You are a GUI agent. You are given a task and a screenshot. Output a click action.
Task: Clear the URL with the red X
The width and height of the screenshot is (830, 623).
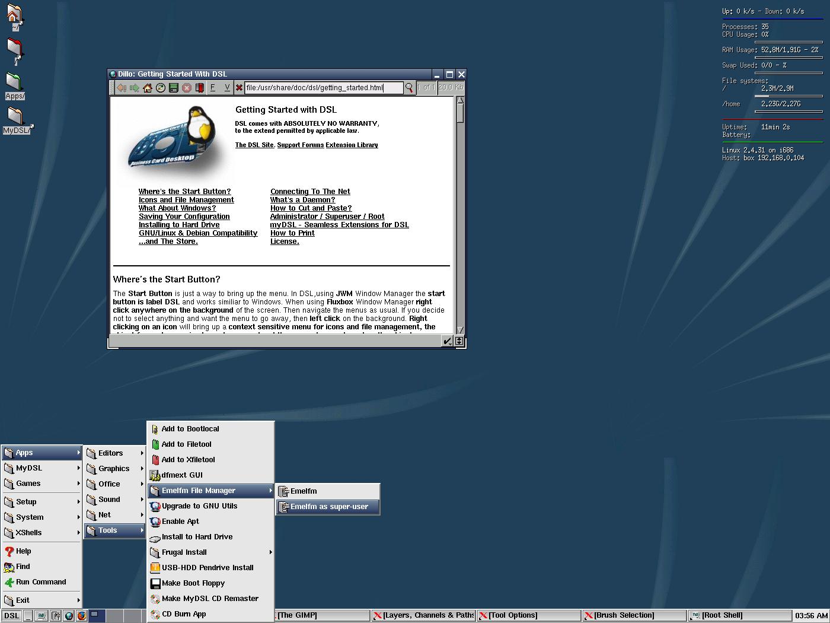[239, 88]
